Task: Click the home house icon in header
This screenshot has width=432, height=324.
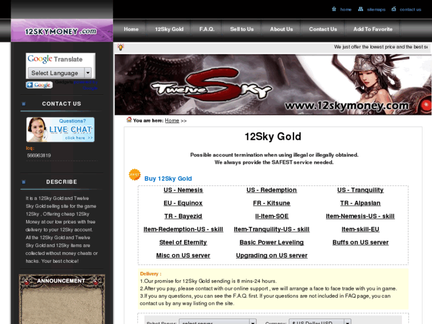Action: pos(334,9)
